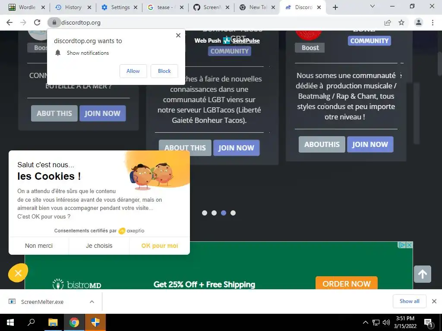Click the browser forward arrow
The width and height of the screenshot is (442, 331).
point(23,22)
